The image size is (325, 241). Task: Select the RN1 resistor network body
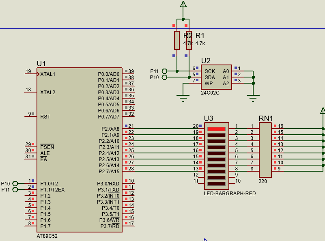pos(265,150)
